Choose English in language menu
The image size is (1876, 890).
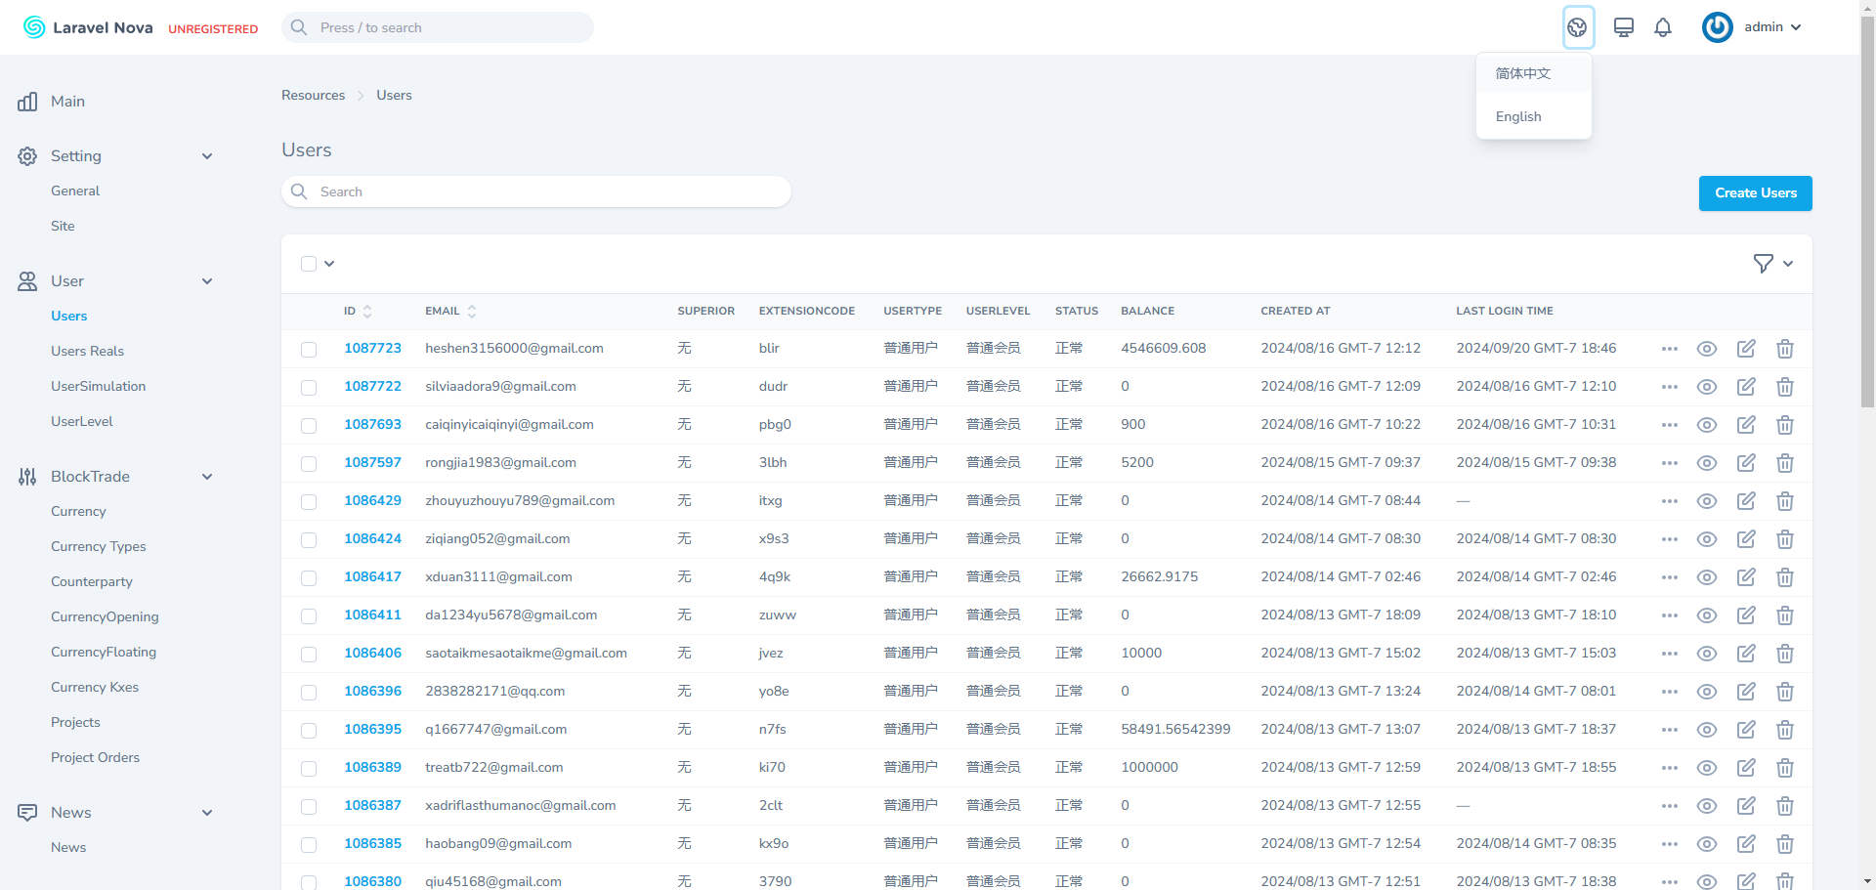1518,116
